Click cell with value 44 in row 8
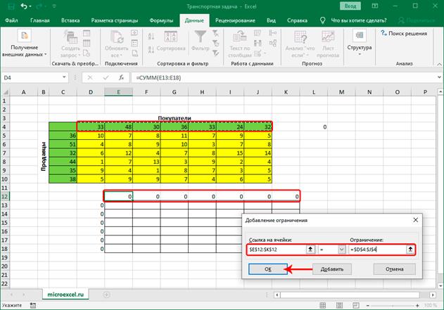The image size is (444, 310). point(63,162)
